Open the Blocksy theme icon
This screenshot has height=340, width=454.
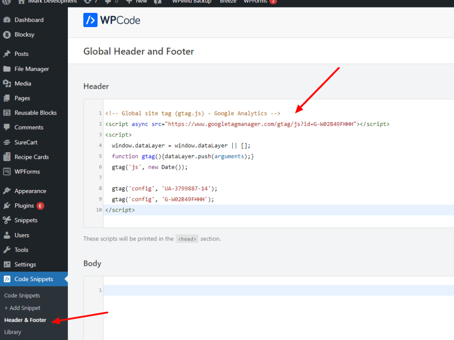7,35
